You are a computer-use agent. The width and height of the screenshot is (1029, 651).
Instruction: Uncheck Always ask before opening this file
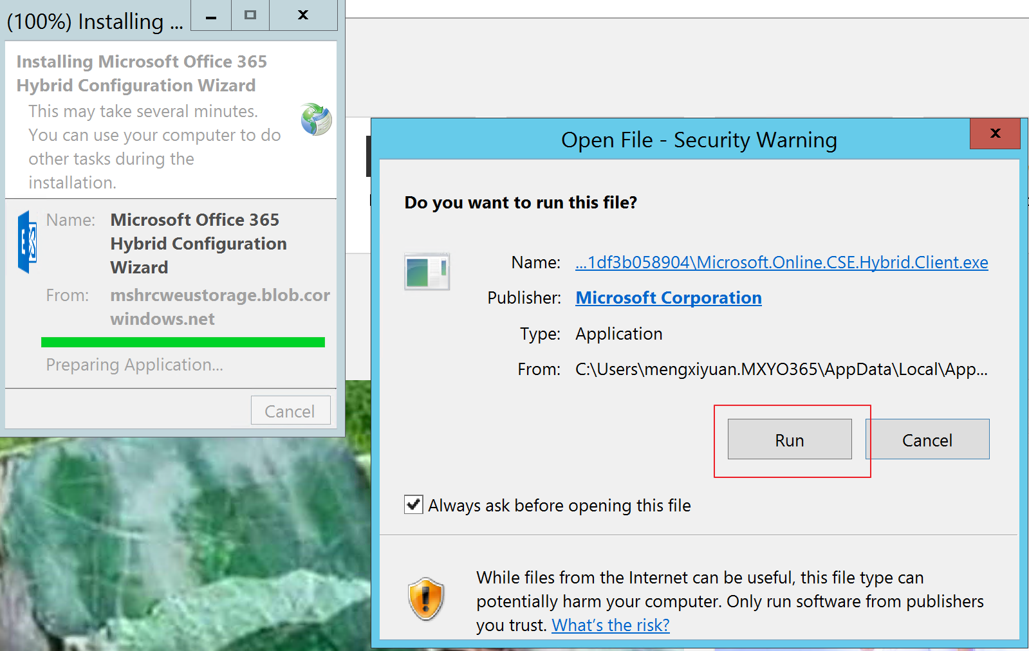[414, 504]
